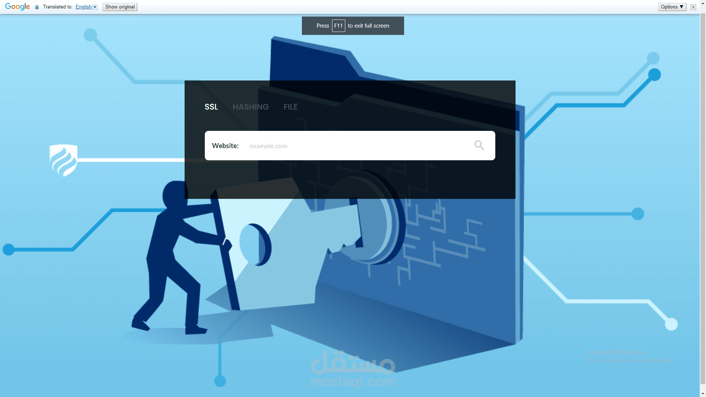
Task: Click the English language link
Action: [x=83, y=7]
